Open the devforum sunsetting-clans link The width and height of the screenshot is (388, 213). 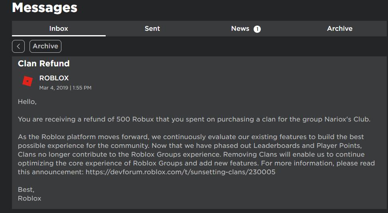[180, 172]
